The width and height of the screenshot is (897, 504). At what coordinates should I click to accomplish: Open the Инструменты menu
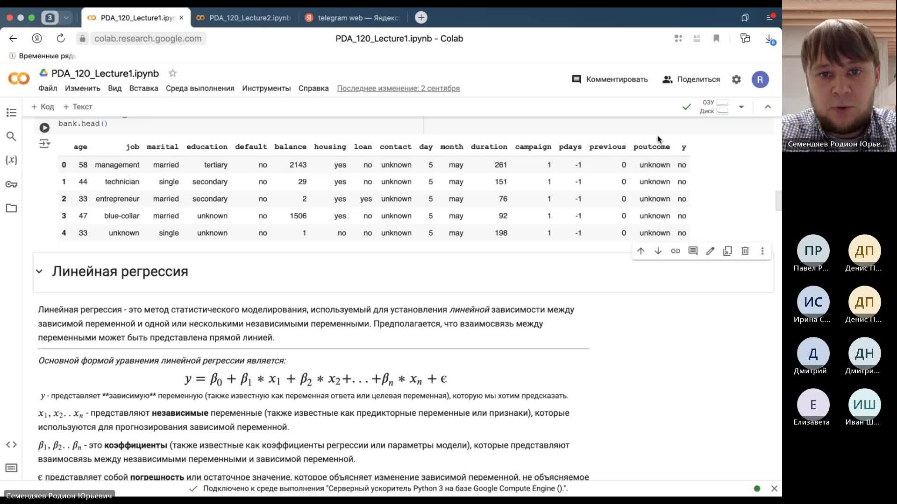click(266, 88)
